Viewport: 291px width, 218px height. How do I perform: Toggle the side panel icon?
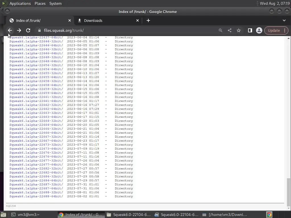(250, 30)
